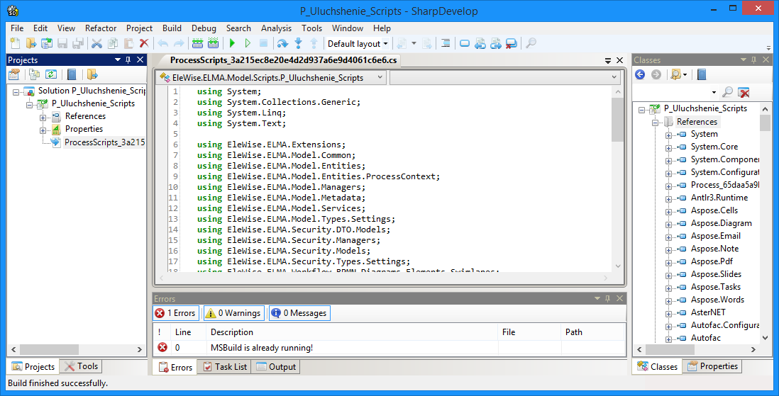This screenshot has height=396, width=779.
Task: Click the Stop debugging square icon
Action: 264,44
